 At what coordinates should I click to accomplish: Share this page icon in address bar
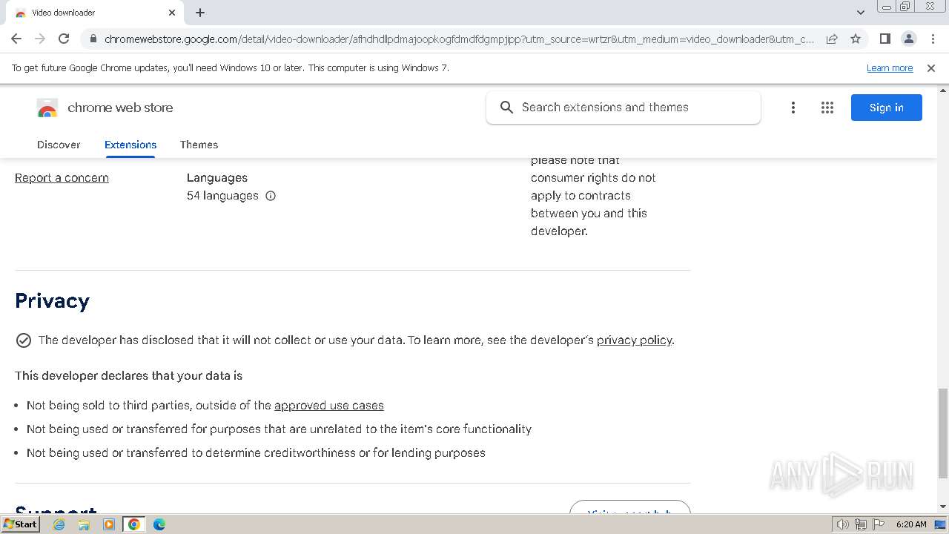tap(832, 39)
